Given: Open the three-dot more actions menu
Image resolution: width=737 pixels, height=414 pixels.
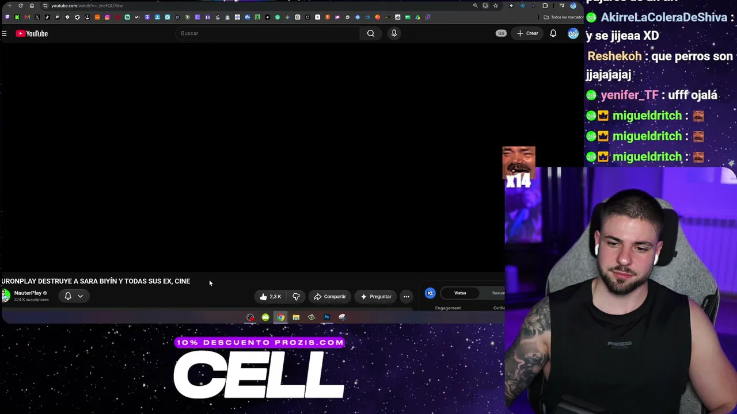Looking at the screenshot, I should pyautogui.click(x=407, y=297).
